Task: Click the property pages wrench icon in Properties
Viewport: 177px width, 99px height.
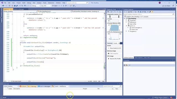Action: tap(130, 65)
